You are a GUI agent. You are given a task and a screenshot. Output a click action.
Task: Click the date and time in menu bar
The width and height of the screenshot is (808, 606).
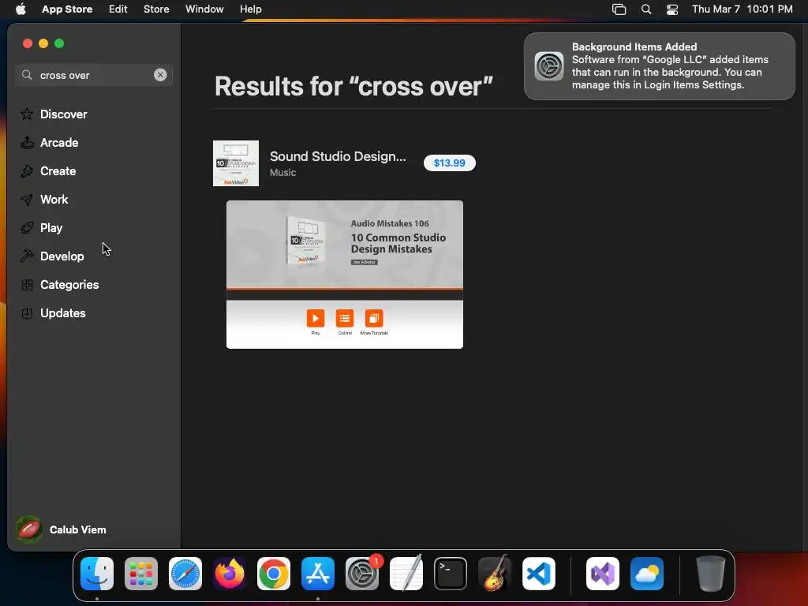pyautogui.click(x=742, y=9)
